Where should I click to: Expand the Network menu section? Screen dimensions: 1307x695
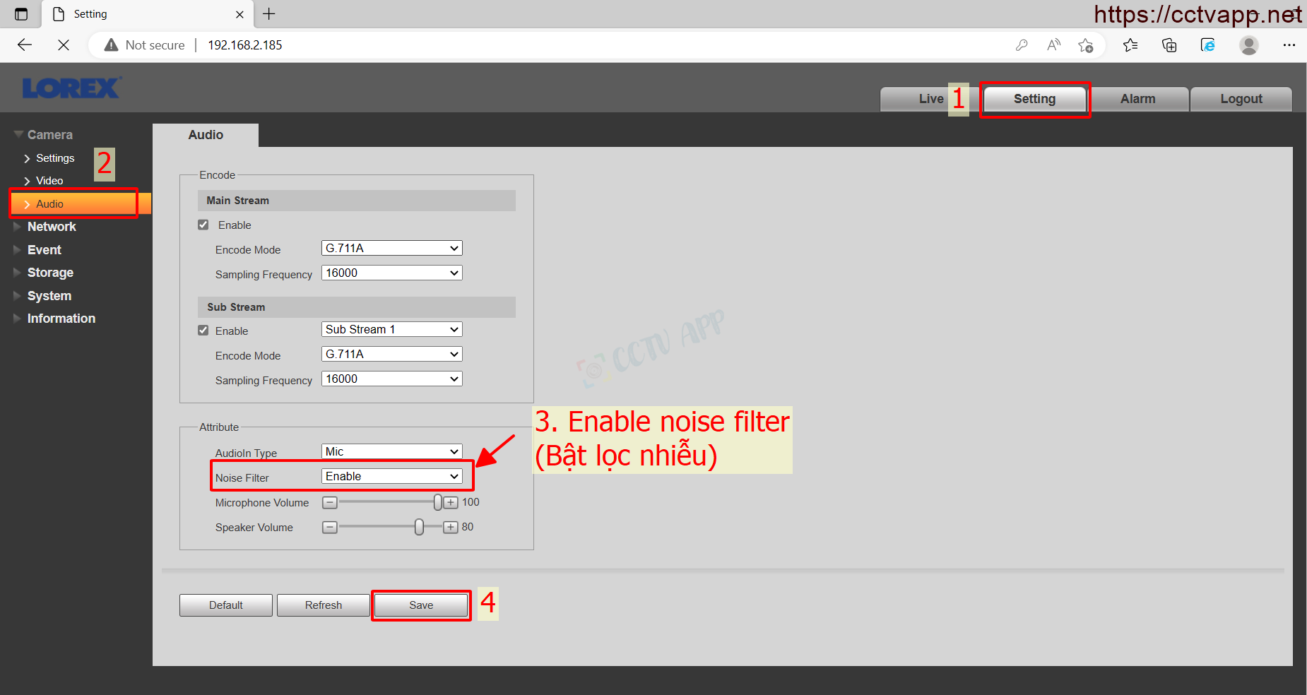tap(52, 227)
